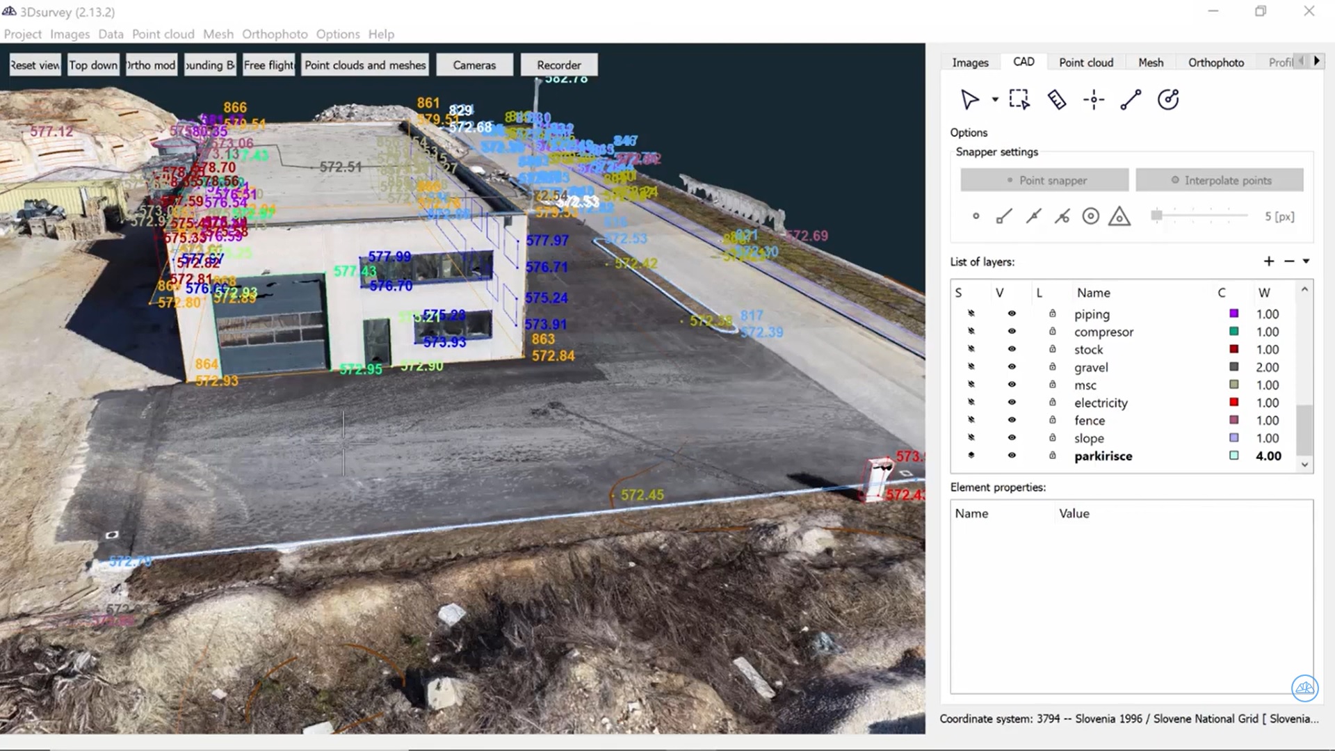Open the measure ruler tool
This screenshot has height=751, width=1335.
(1057, 99)
